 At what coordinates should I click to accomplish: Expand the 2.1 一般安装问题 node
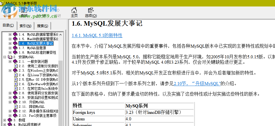point(10,61)
